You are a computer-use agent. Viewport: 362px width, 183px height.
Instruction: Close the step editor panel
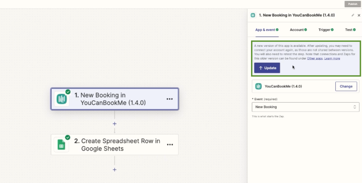pyautogui.click(x=359, y=15)
